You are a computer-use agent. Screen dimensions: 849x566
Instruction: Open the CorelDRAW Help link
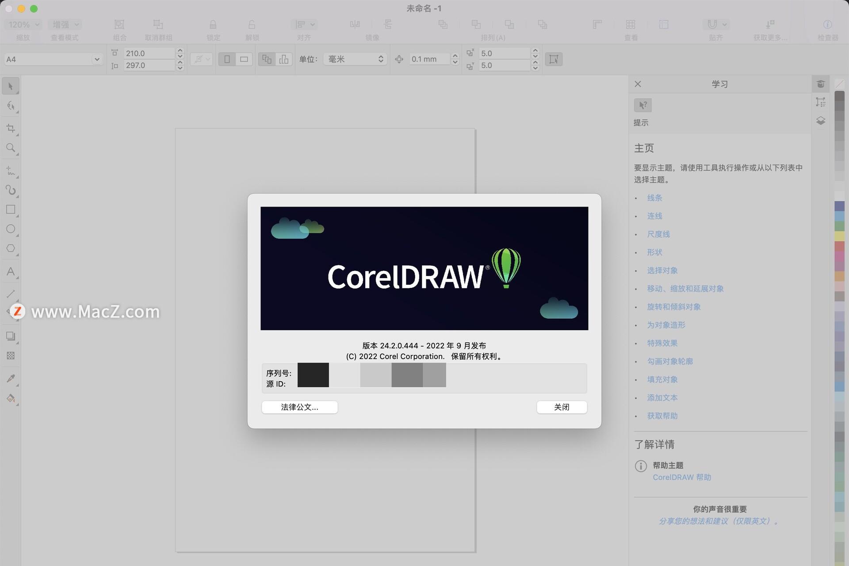pos(682,478)
